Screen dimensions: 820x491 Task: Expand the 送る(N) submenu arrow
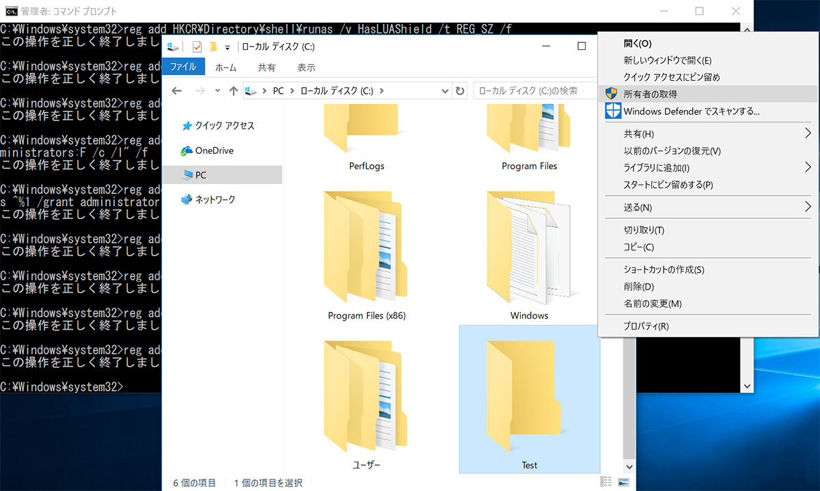pyautogui.click(x=806, y=207)
